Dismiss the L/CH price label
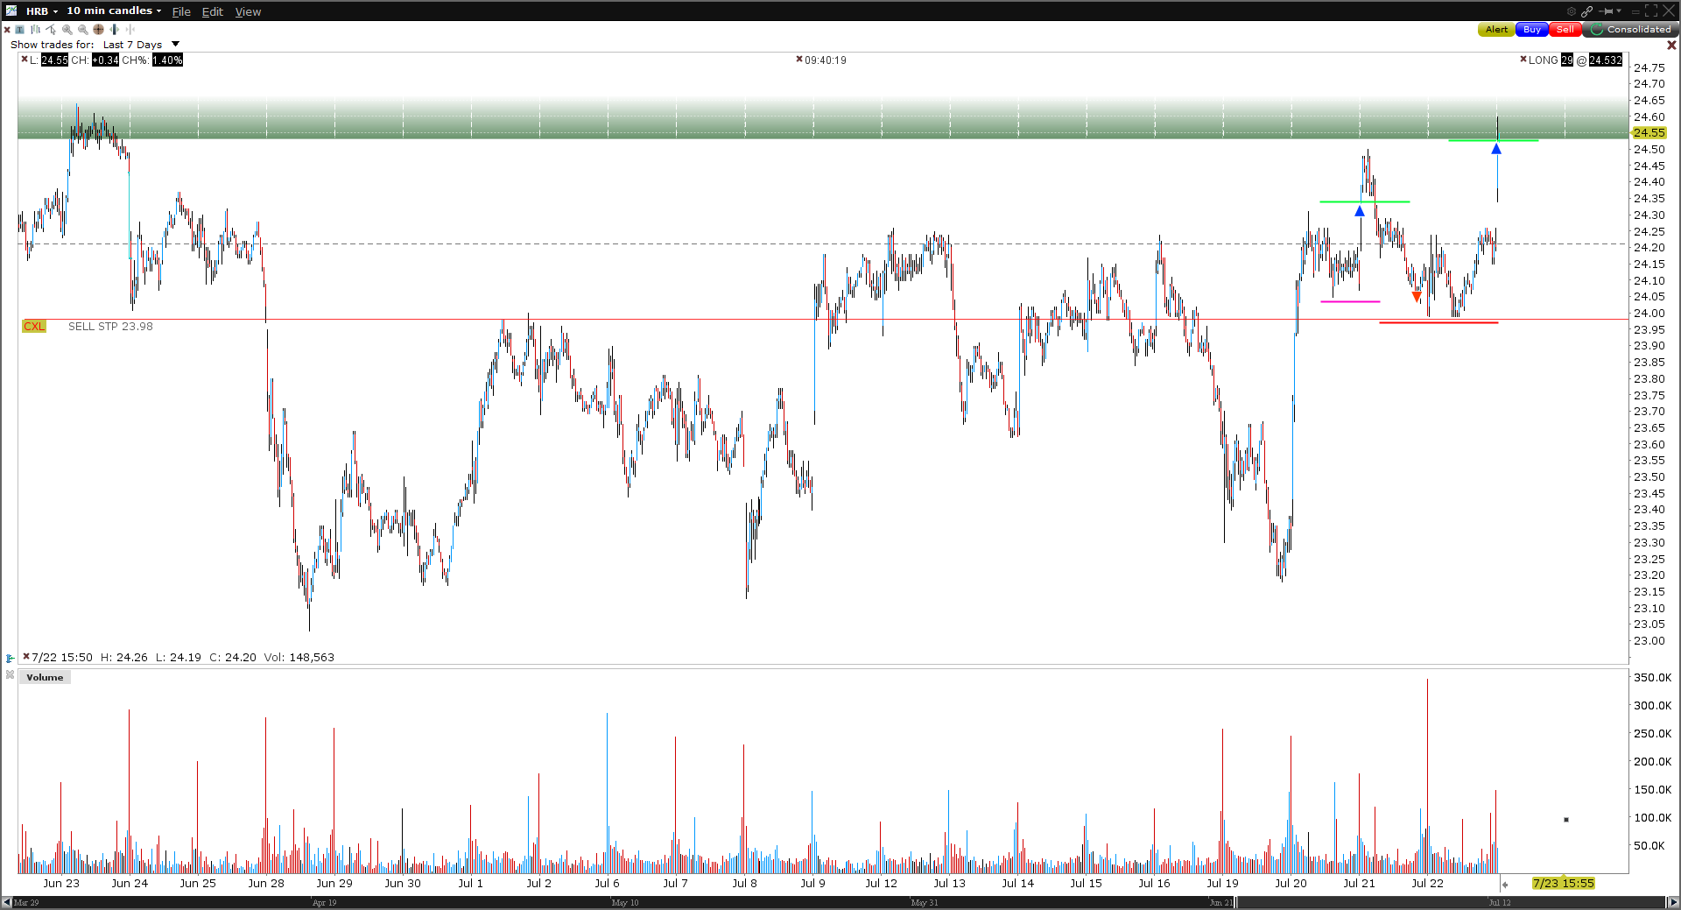The width and height of the screenshot is (1681, 910). tap(25, 60)
